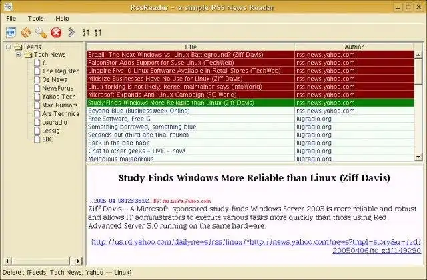Collapse the Feeds tree node
Viewport: 427px width, 280px height.
[x=9, y=47]
